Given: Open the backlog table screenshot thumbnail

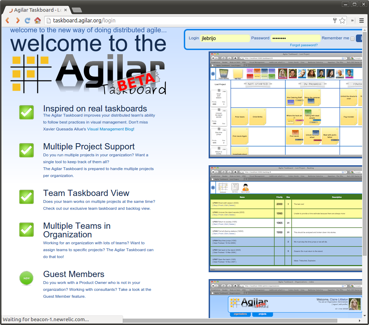Looking at the screenshot, I should 285,219.
